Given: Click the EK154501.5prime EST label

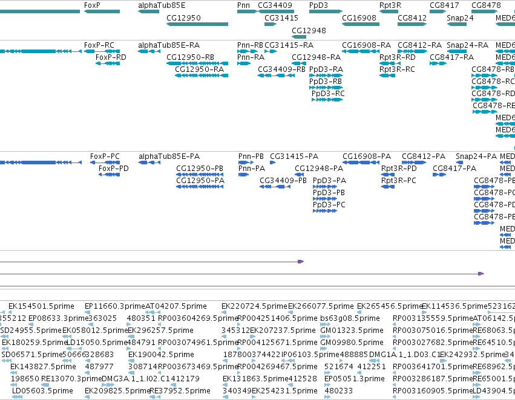Looking at the screenshot, I should 41,306.
